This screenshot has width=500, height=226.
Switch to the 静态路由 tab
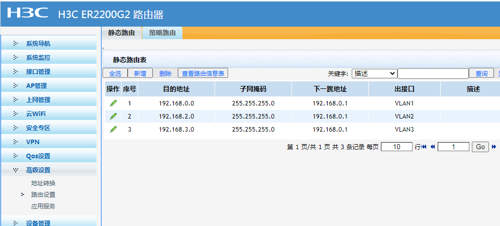(x=122, y=33)
